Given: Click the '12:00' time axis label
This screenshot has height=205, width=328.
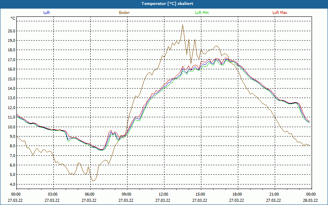Looking at the screenshot, I should 164,194.
